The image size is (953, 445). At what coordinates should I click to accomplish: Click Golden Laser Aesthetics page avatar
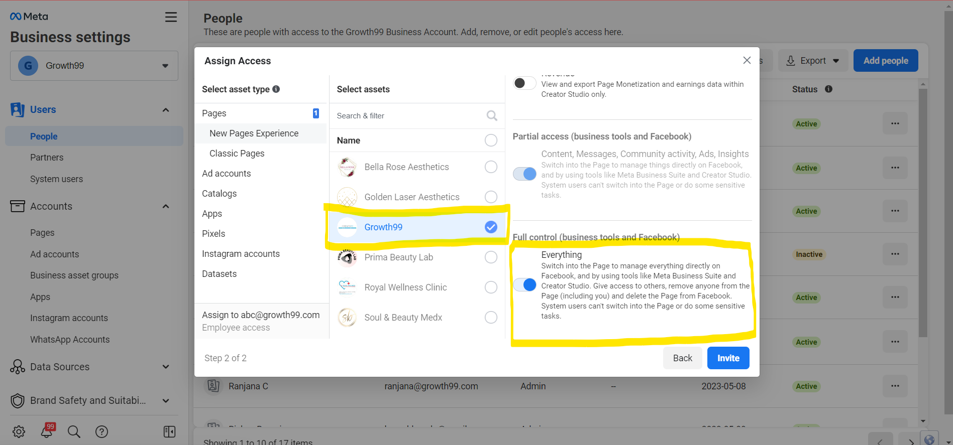tap(347, 197)
